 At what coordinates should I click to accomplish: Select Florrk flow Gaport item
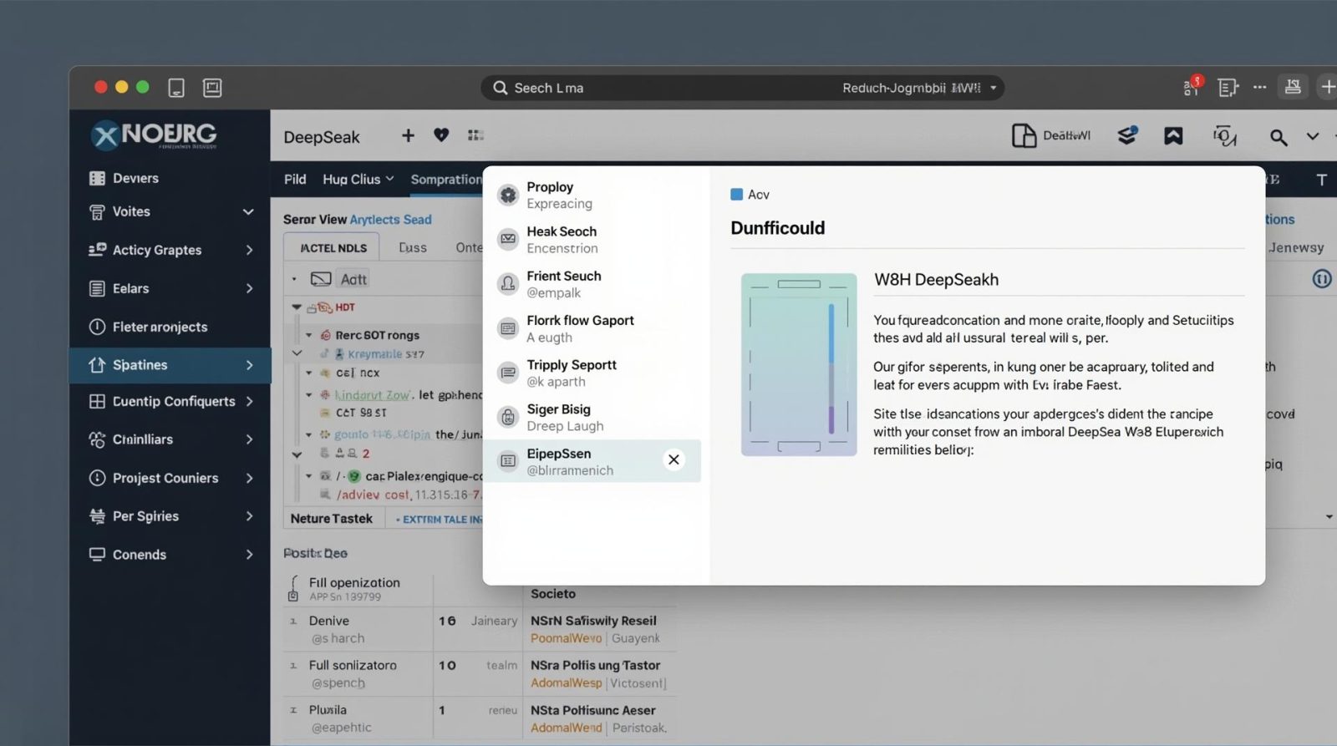[592, 328]
